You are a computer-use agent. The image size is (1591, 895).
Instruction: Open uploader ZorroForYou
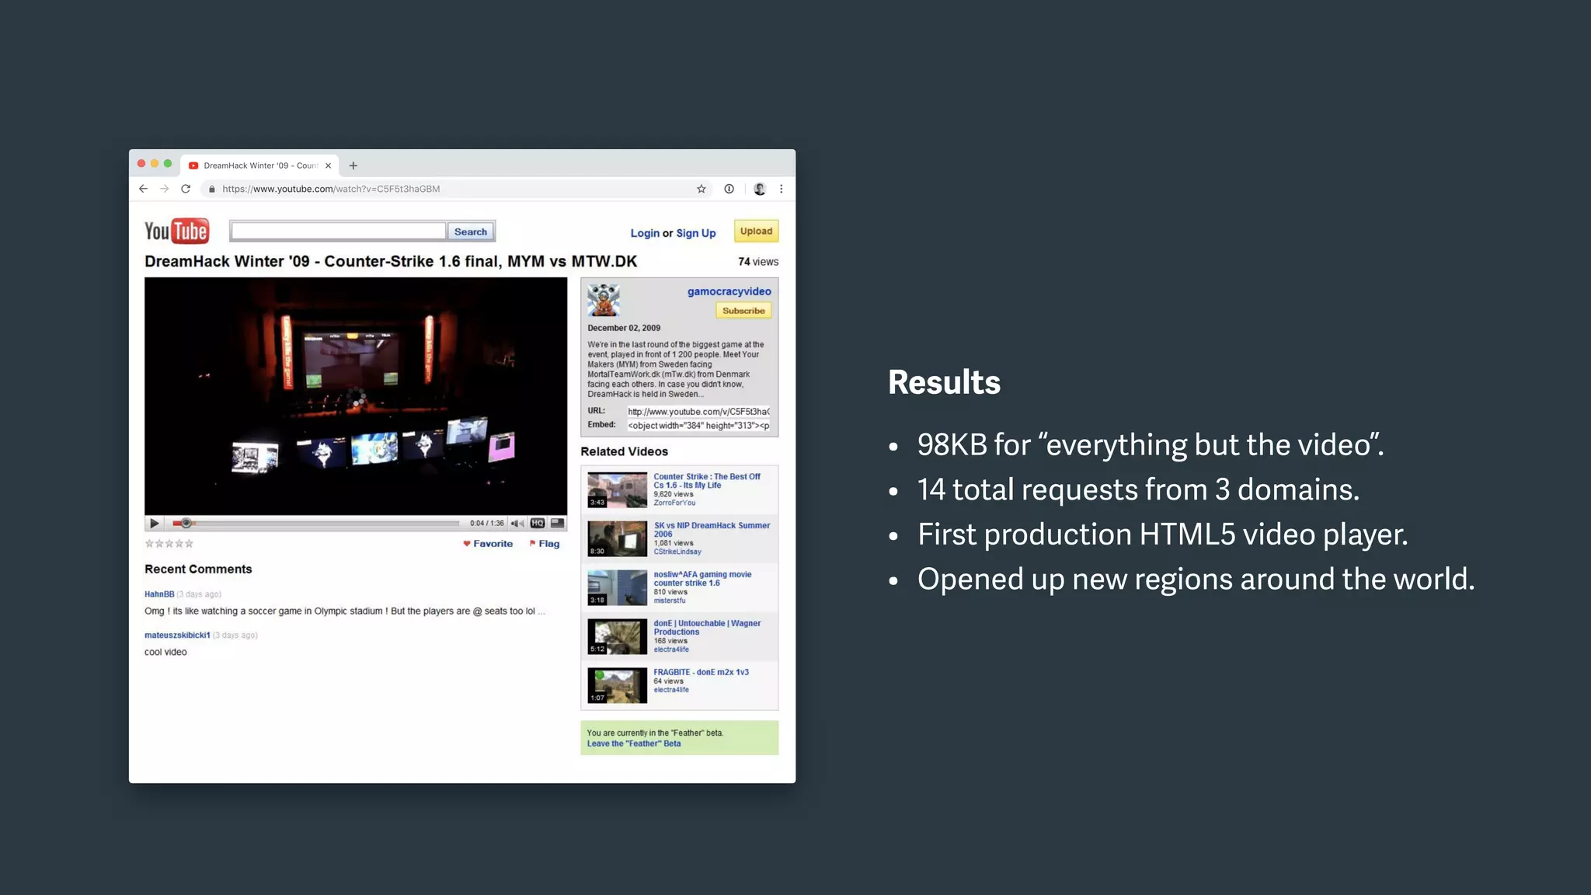674,503
